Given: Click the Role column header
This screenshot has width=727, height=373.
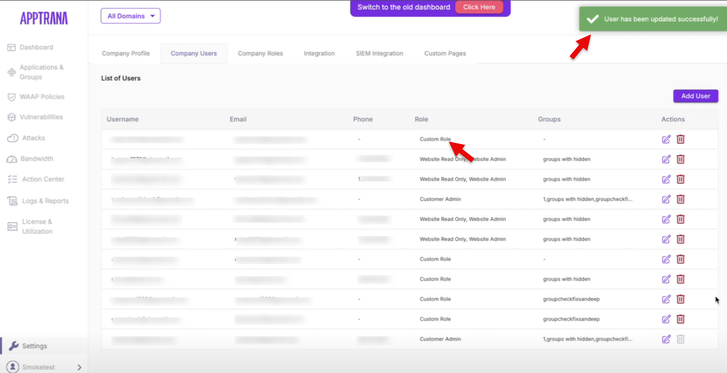Looking at the screenshot, I should [x=421, y=119].
